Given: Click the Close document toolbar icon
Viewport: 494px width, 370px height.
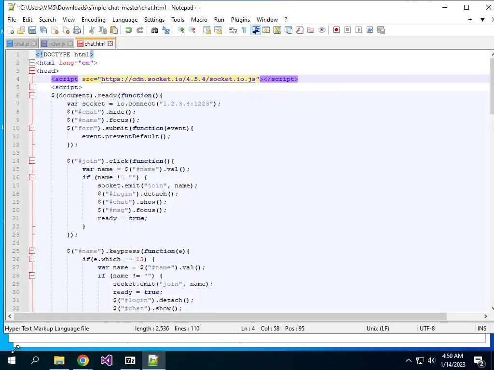Looking at the screenshot, I should [55, 30].
